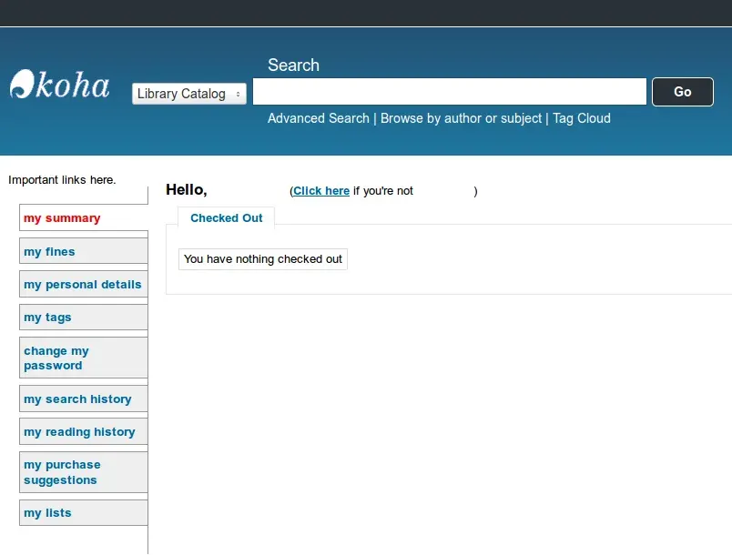
Task: Open Browse by author or subject
Action: click(462, 118)
